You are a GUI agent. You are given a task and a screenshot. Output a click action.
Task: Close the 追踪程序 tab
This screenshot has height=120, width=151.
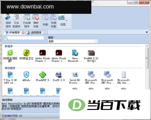(45, 33)
